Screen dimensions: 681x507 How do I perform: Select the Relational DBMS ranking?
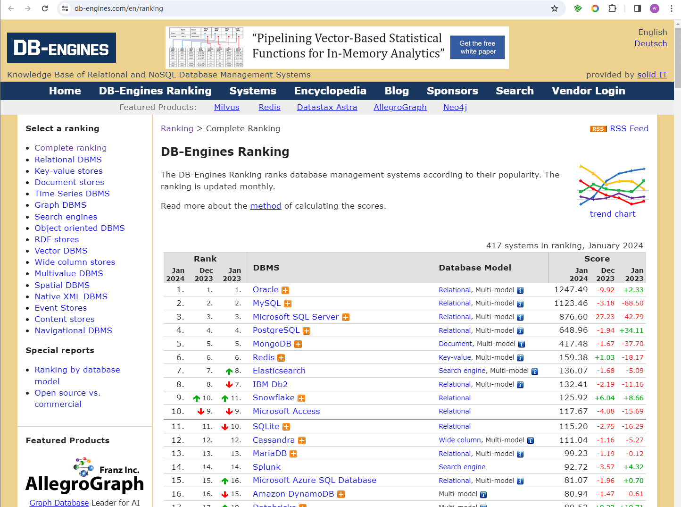pyautogui.click(x=68, y=160)
